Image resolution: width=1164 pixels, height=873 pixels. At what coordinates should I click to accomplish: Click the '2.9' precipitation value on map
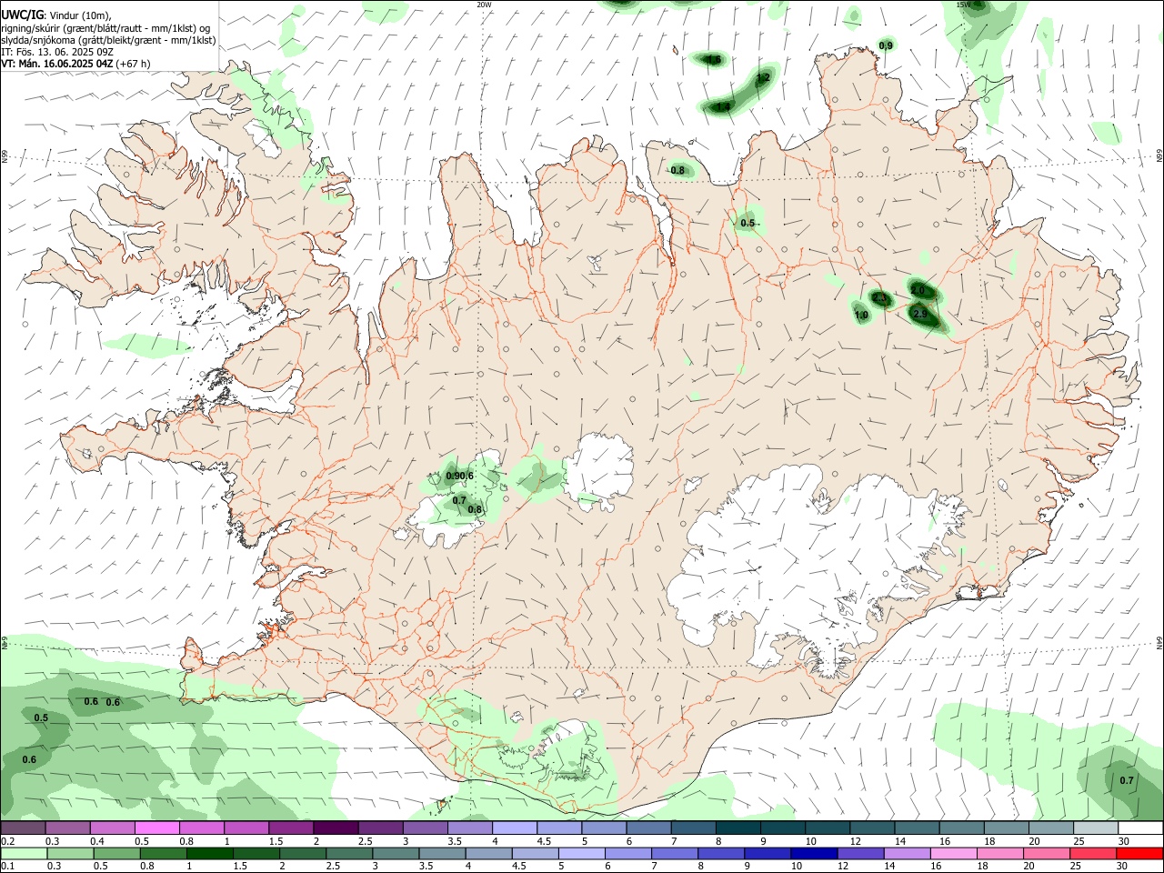point(919,315)
